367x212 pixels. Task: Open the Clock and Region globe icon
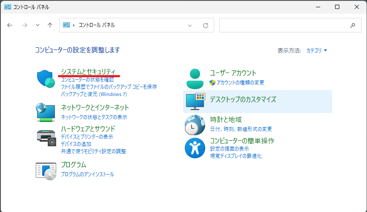(x=195, y=125)
